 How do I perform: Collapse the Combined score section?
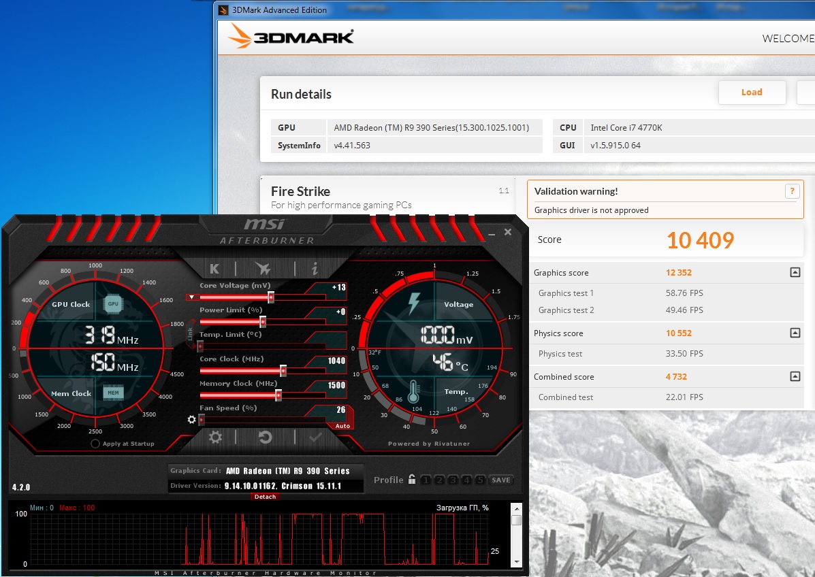point(795,376)
